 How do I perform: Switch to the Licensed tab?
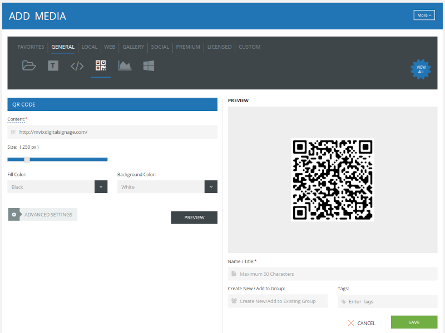coord(219,47)
